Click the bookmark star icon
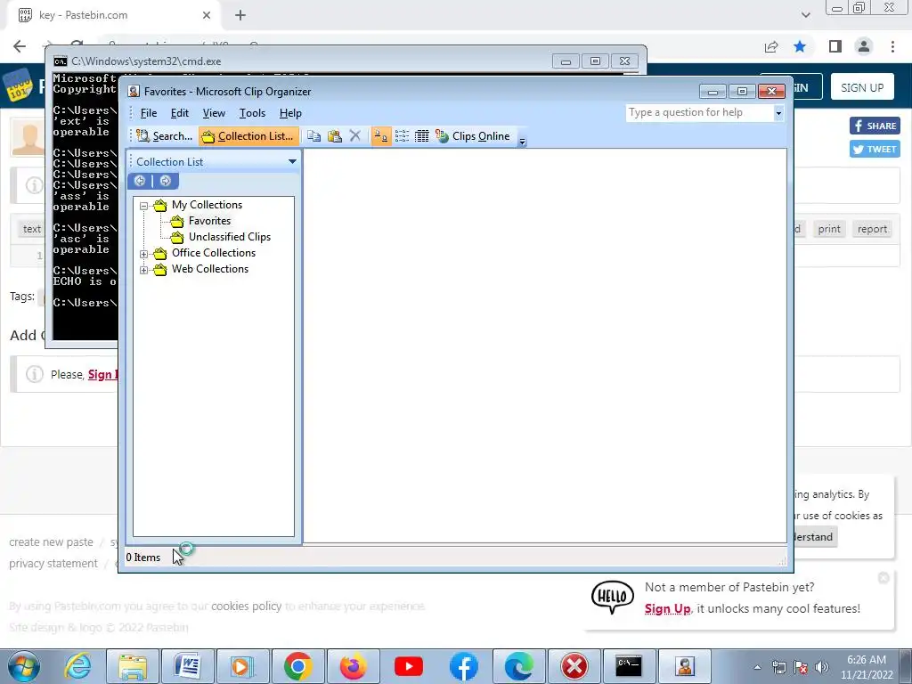This screenshot has height=684, width=912. (800, 46)
